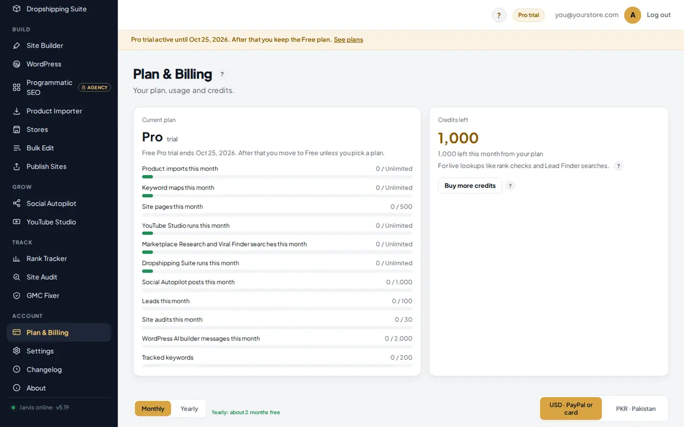Click help icon after Lead Finder searches text
The image size is (684, 427).
pos(618,166)
